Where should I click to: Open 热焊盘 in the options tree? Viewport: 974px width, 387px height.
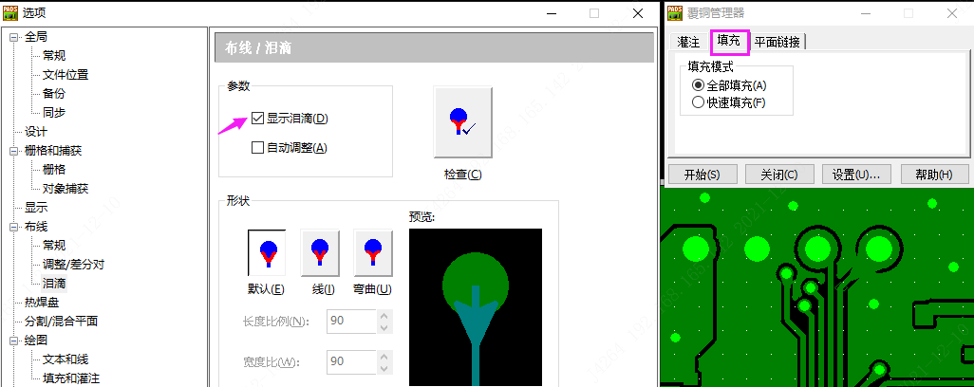click(x=42, y=303)
